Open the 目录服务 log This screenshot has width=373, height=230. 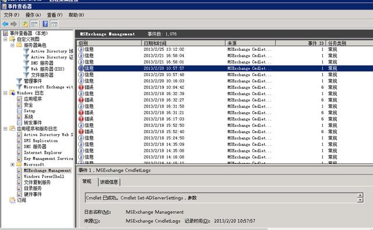pyautogui.click(x=33, y=189)
